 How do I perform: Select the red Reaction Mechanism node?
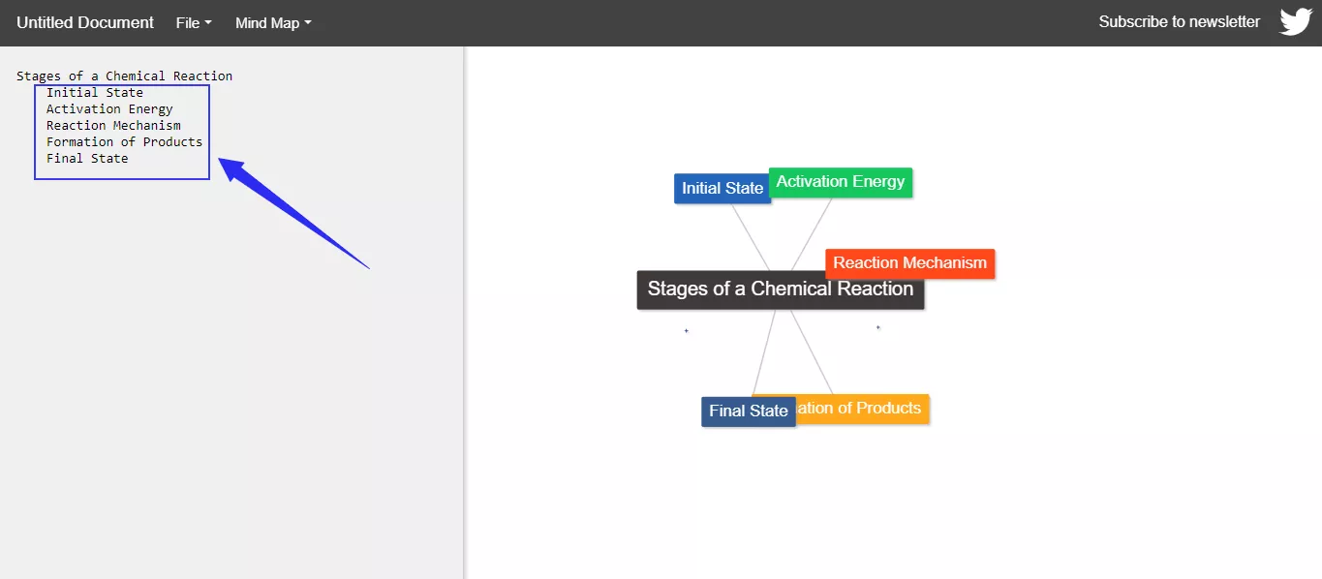point(909,262)
